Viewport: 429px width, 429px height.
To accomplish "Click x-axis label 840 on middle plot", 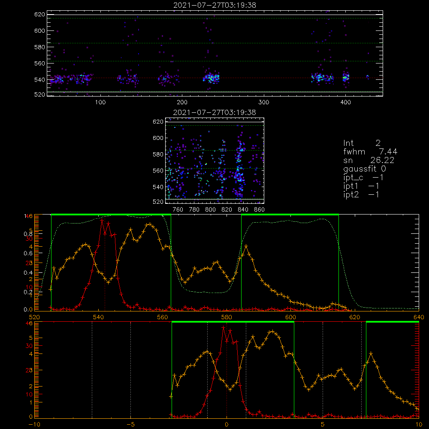I will coord(243,210).
